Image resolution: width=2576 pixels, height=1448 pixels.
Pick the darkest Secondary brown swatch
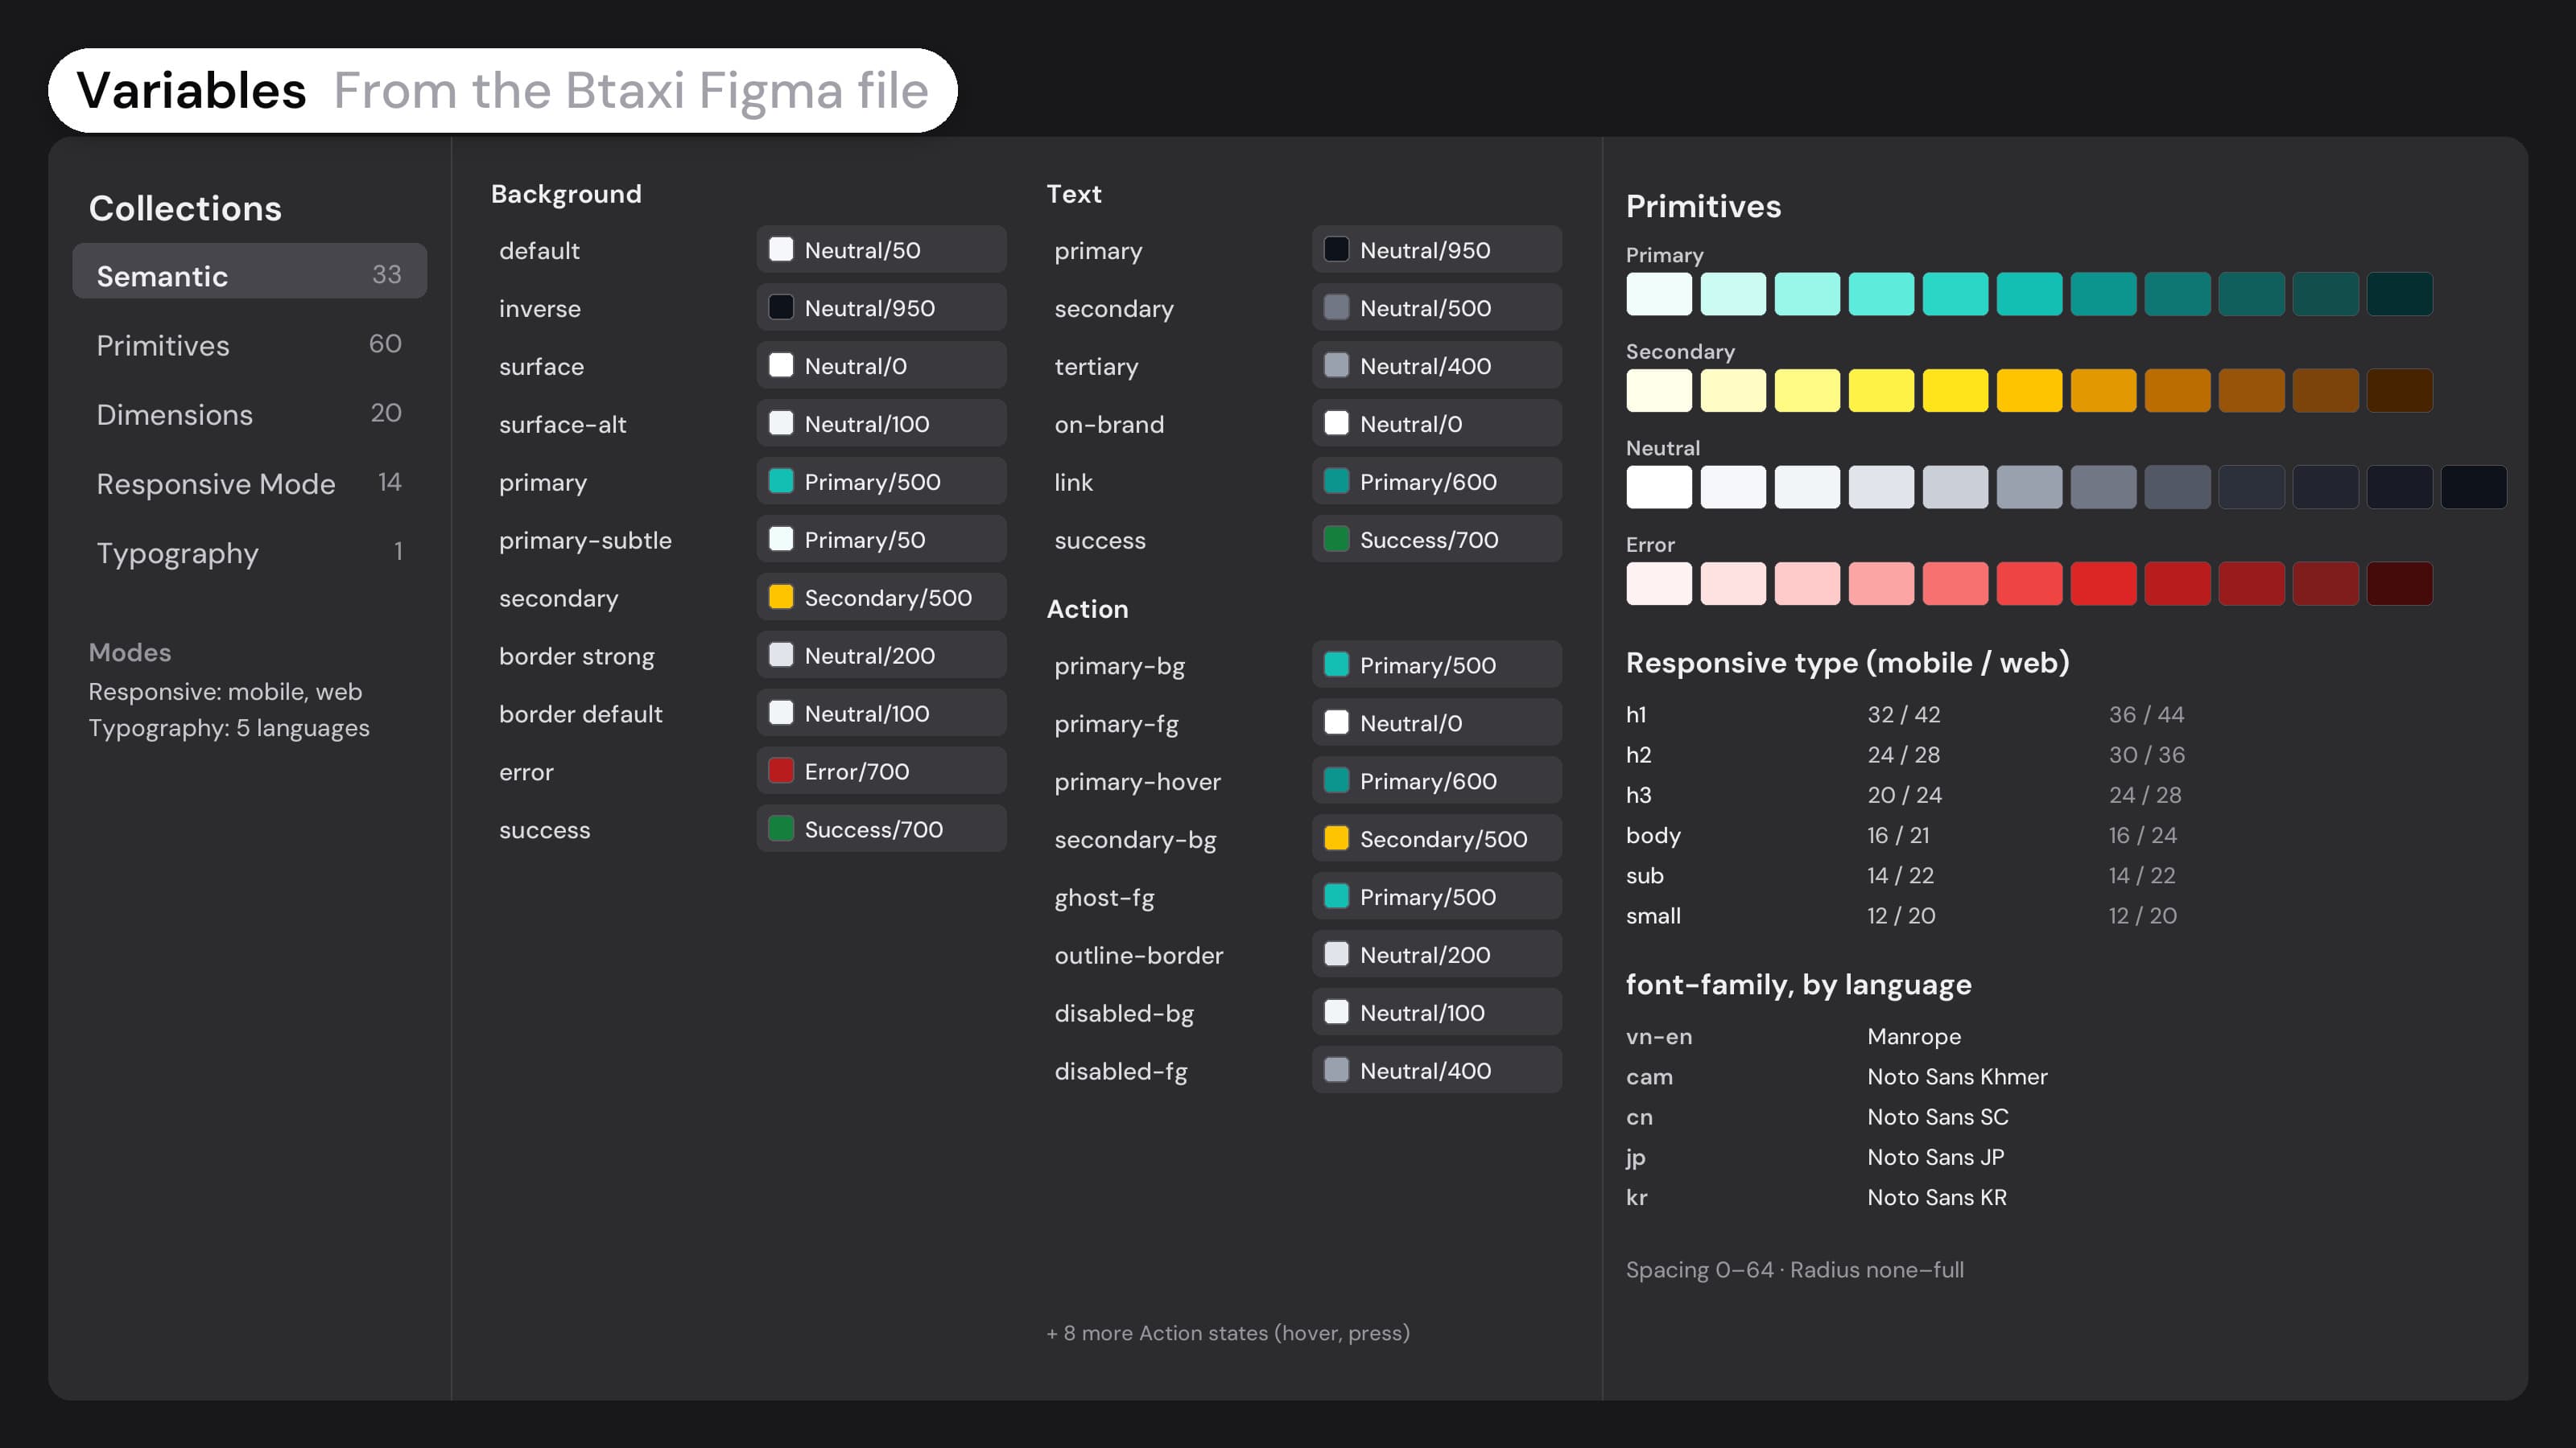(x=2399, y=391)
